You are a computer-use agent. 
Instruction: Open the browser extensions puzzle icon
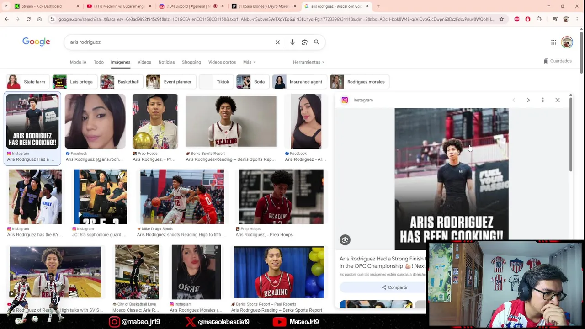pos(539,19)
